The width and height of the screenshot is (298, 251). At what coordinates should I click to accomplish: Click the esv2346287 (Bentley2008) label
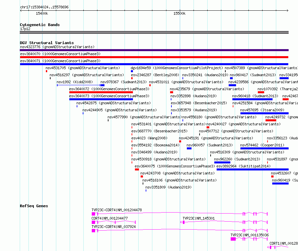pyautogui.click(x=155, y=75)
